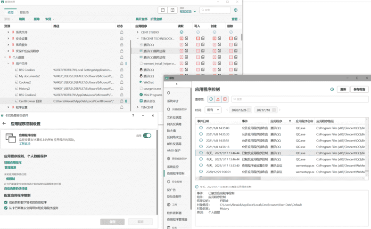Toggle the 应用程序控制 enable switch
The image size is (371, 229).
147,135
